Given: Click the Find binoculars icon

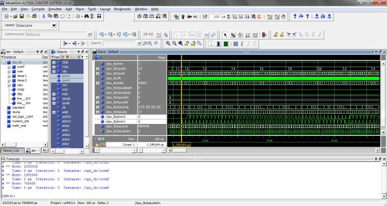Looking at the screenshot, I should click(x=88, y=16).
